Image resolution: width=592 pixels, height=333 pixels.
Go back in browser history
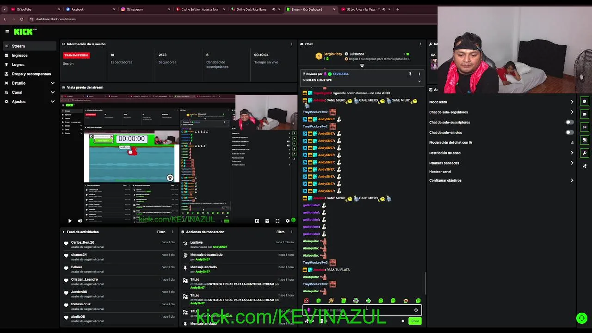tap(5, 19)
